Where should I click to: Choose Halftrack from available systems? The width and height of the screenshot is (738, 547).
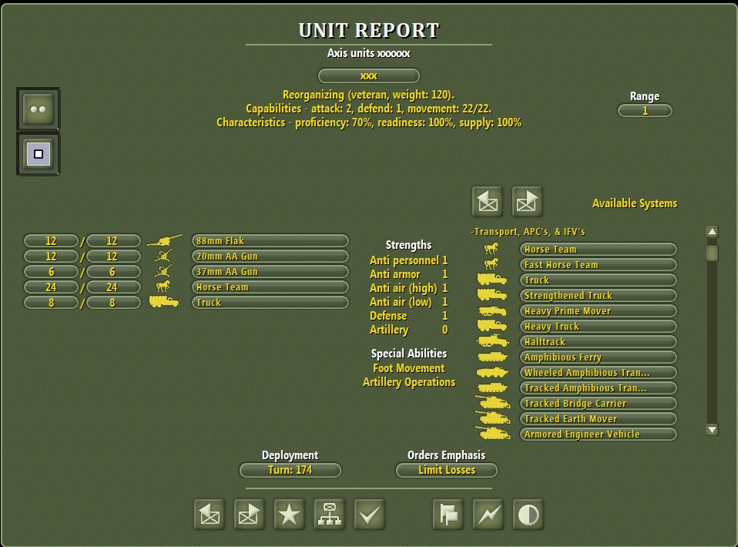(599, 341)
